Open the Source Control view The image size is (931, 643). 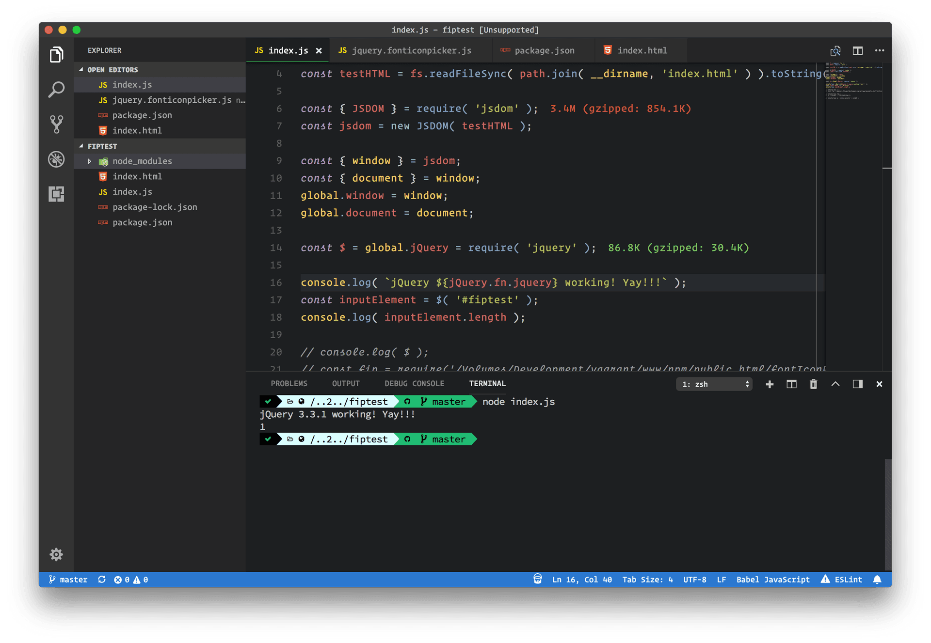[x=56, y=124]
